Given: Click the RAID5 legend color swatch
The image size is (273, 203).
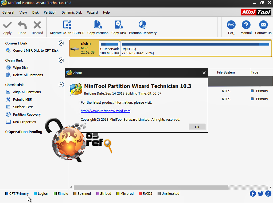Looking at the screenshot, I should coord(140,193).
